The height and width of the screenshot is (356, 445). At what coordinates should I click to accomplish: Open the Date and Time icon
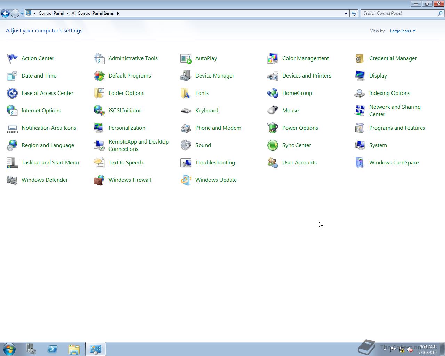pyautogui.click(x=12, y=76)
